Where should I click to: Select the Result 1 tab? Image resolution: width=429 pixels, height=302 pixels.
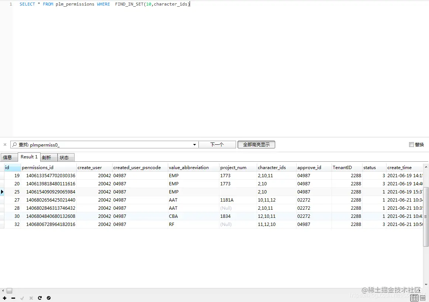click(x=29, y=157)
